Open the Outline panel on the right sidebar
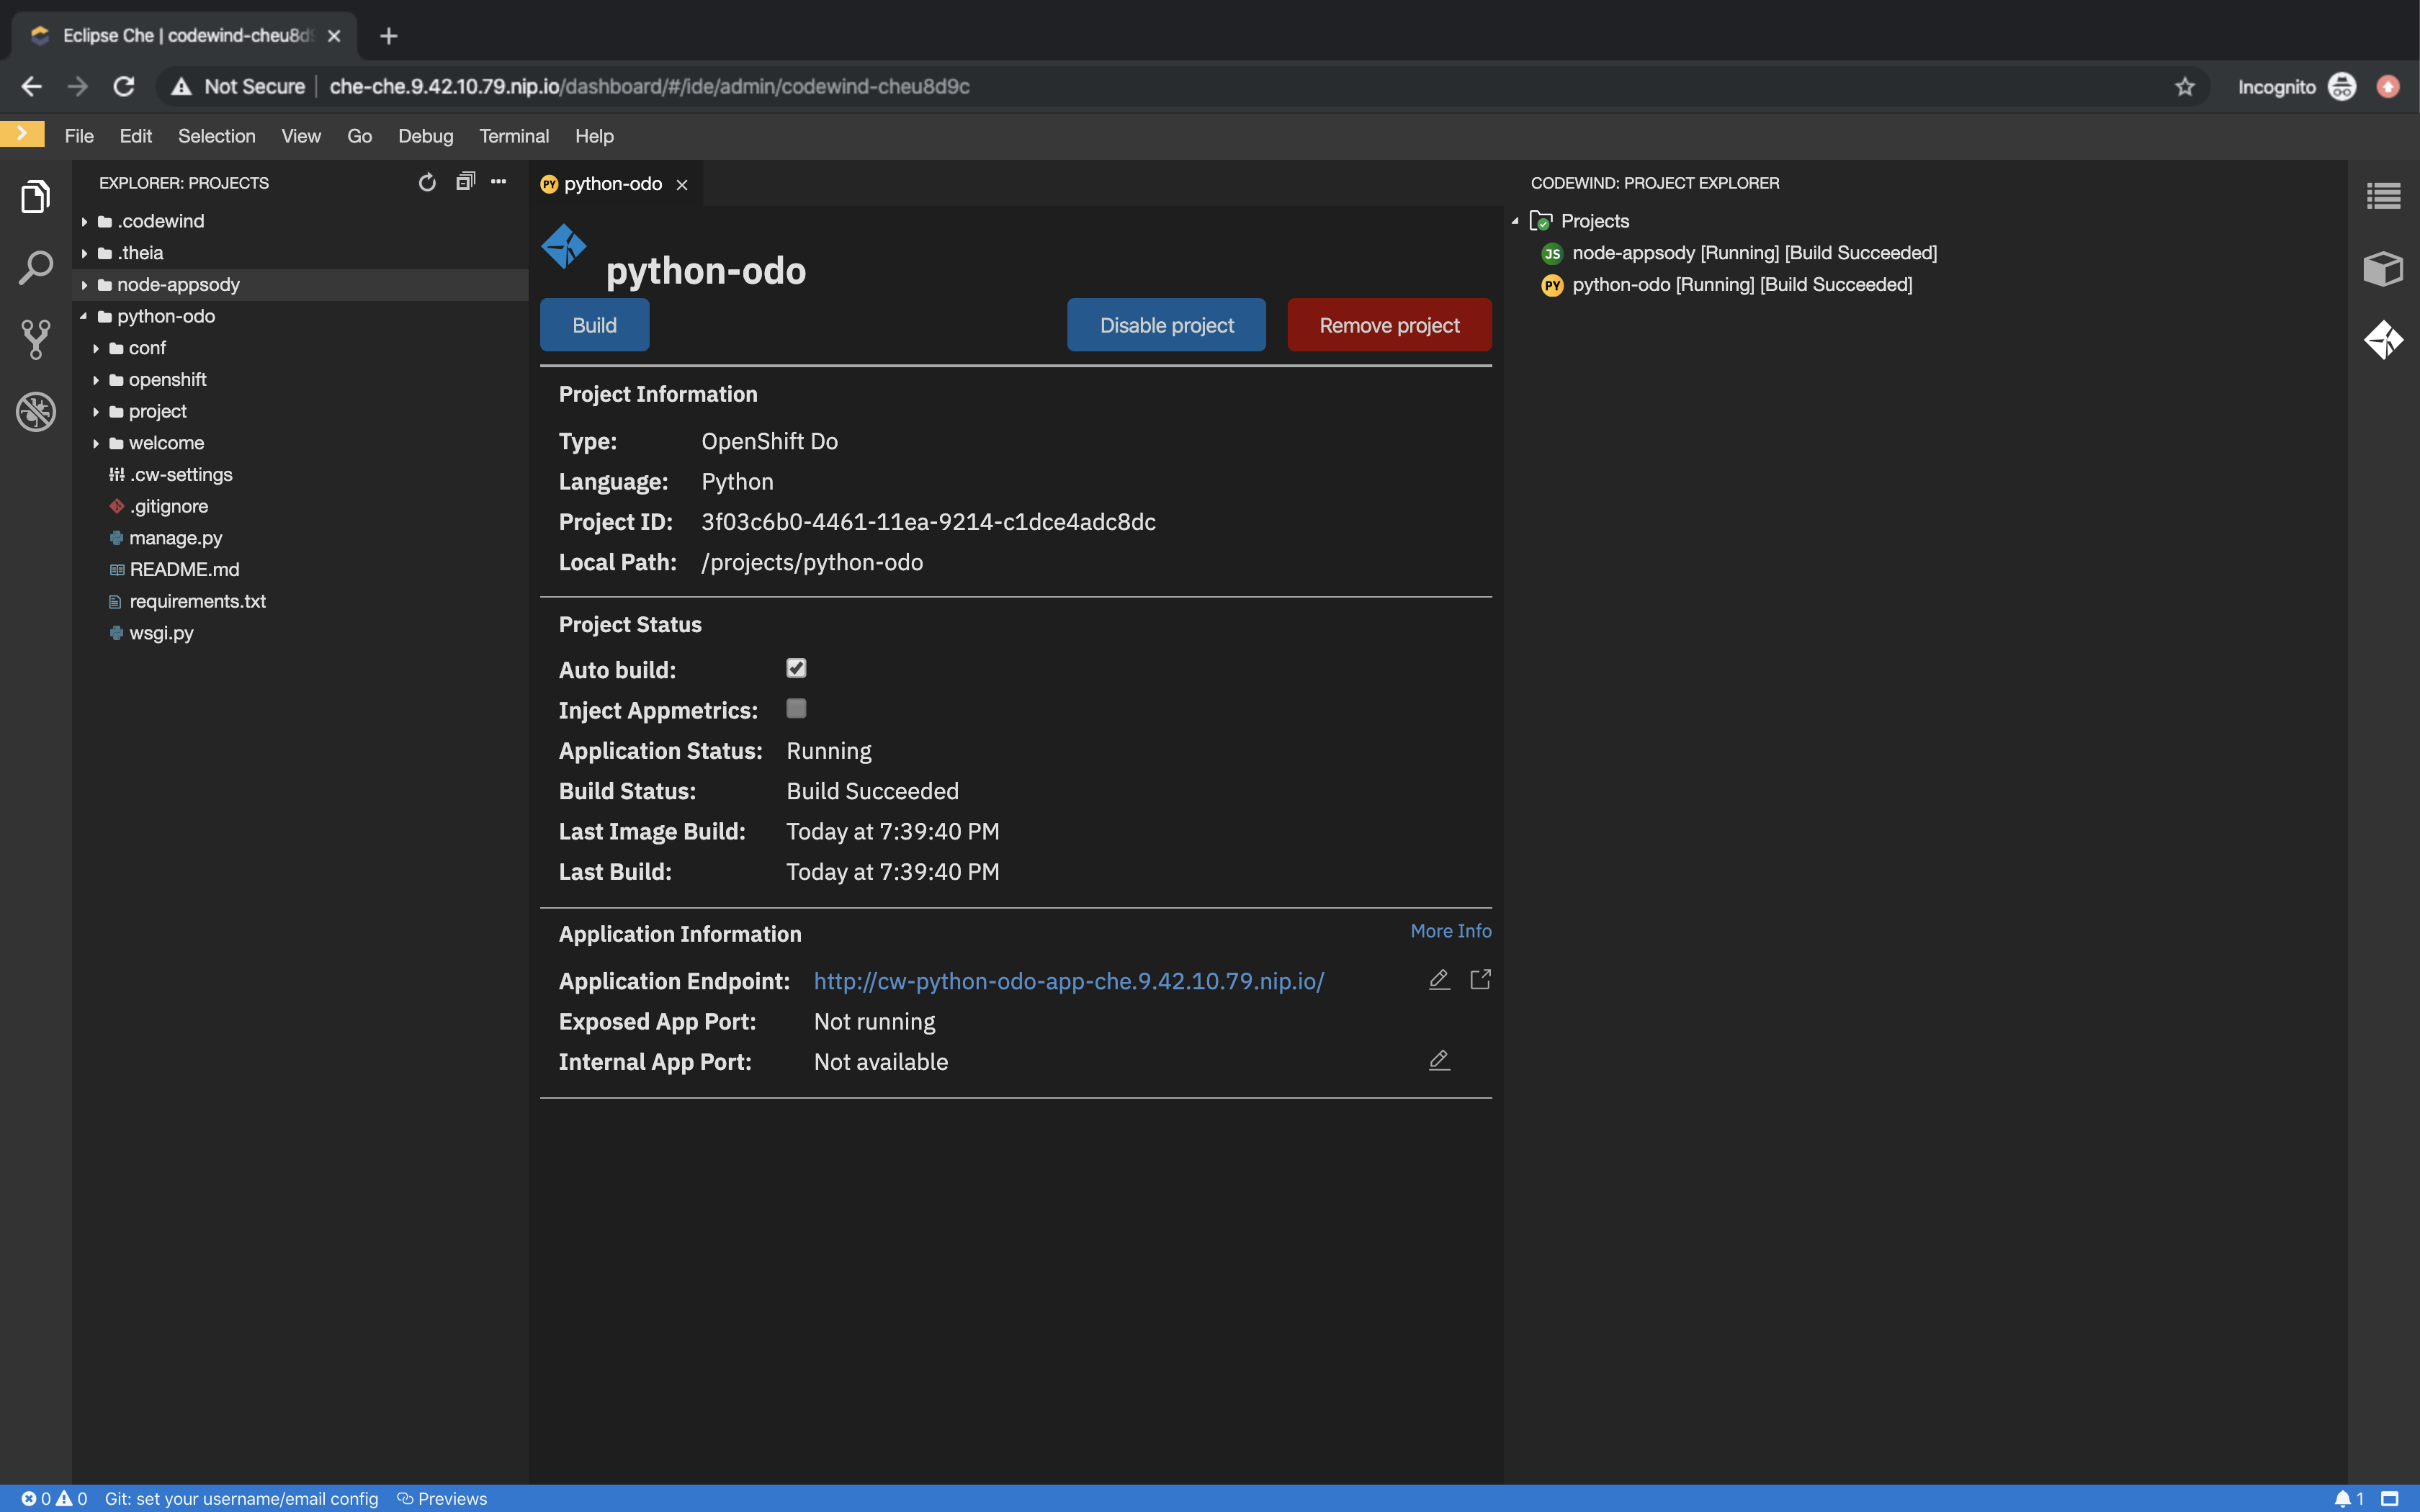Viewport: 2420px width, 1512px height. [x=2384, y=195]
